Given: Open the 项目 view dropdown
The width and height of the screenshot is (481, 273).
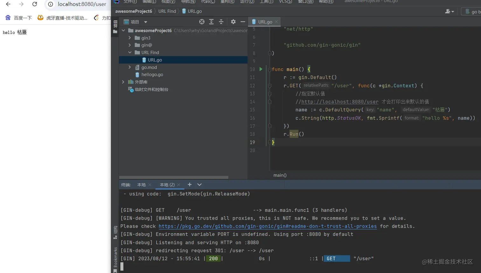Looking at the screenshot, I should 145,22.
